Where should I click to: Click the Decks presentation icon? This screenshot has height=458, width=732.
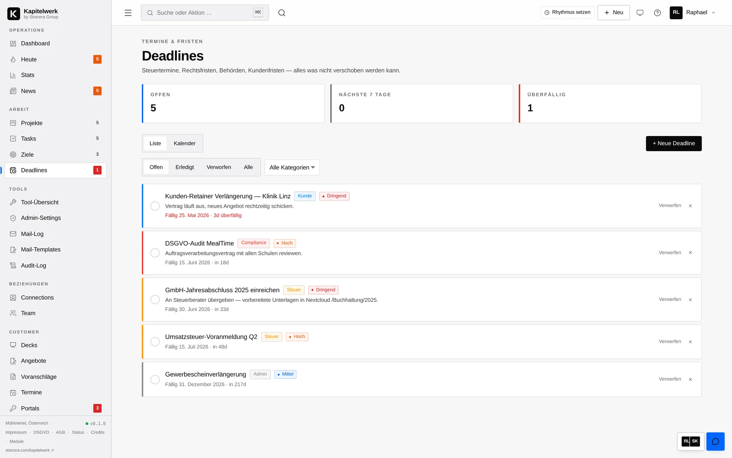13,345
